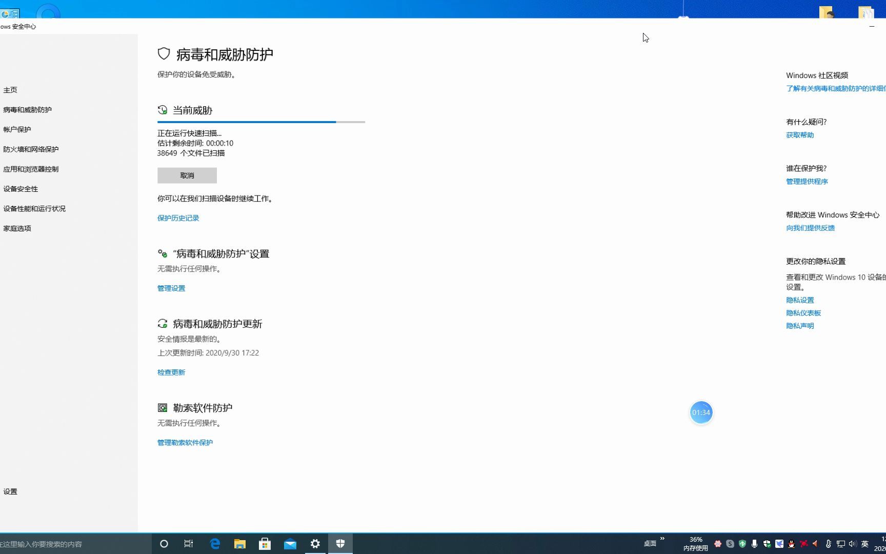Click "上次更新时间: 2020/9/30 17:22" text
This screenshot has height=554, width=886.
pos(208,353)
